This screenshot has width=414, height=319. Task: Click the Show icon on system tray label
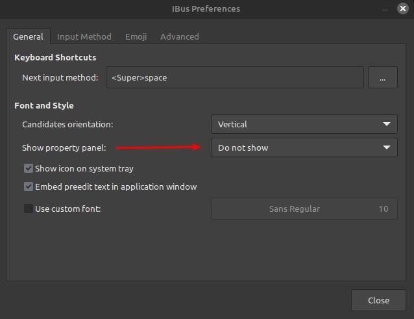click(84, 168)
